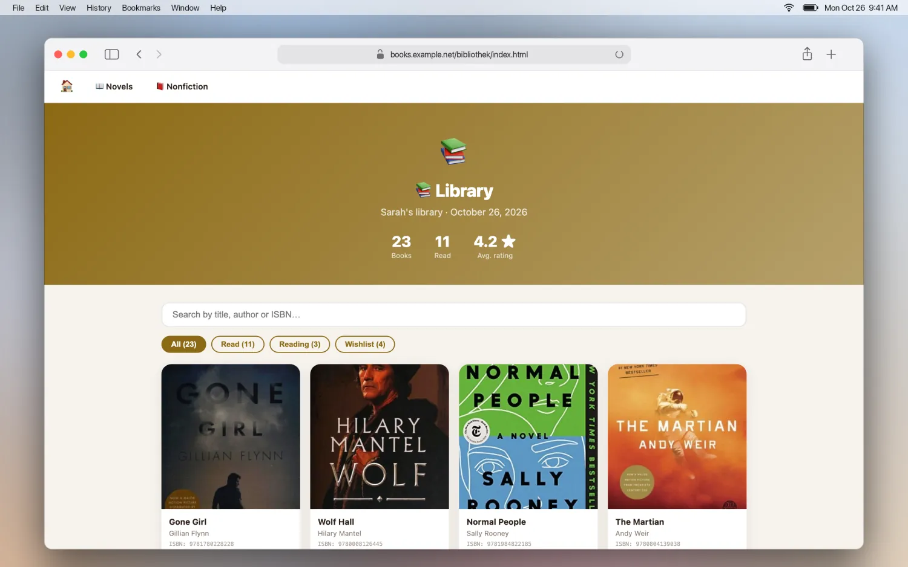The image size is (908, 567).
Task: Click the Gone Girl title text
Action: (188, 522)
